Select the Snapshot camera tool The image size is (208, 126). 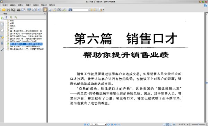(x=59, y=10)
